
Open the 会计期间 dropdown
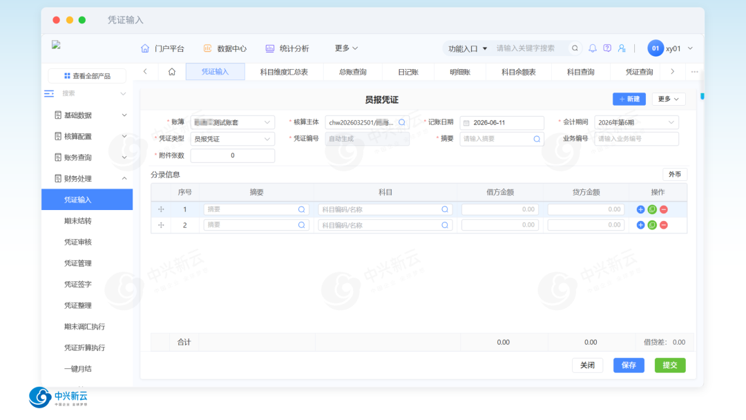pyautogui.click(x=636, y=122)
